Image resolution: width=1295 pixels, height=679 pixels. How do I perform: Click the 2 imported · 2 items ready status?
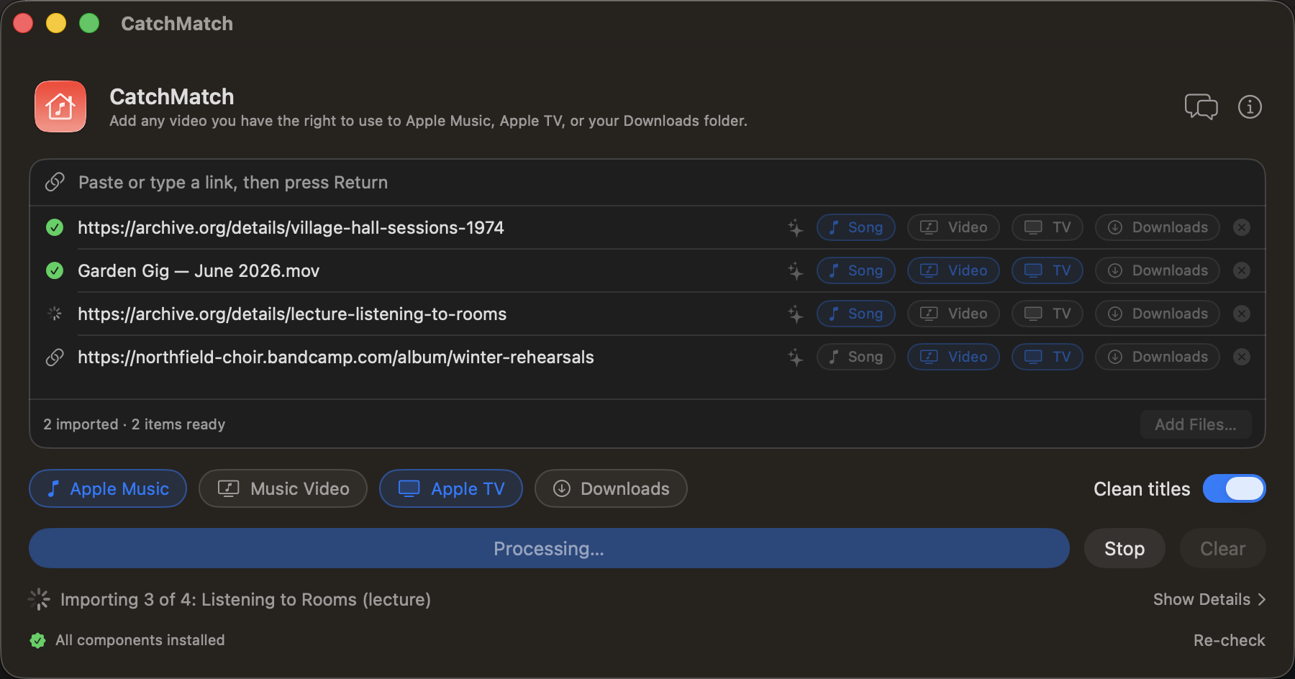135,424
